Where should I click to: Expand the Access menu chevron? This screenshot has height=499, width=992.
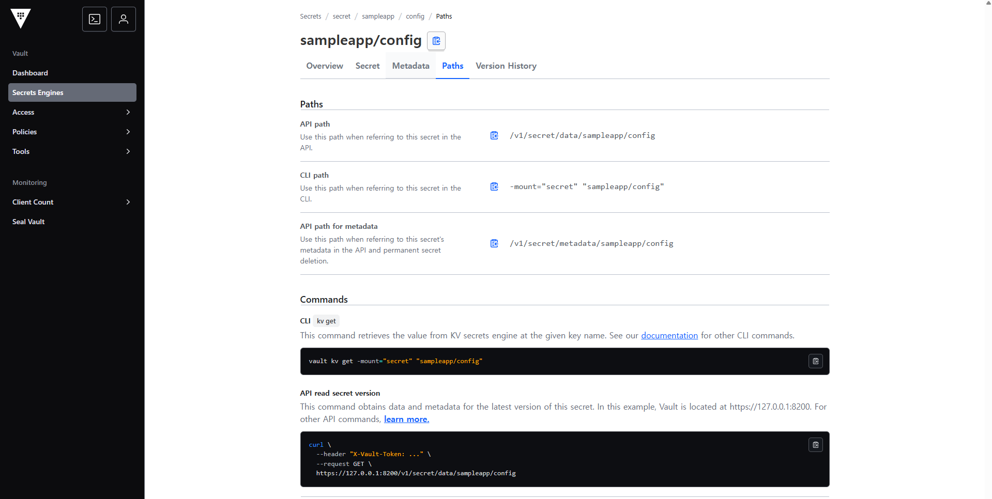pos(128,112)
